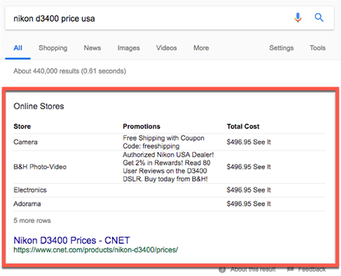
Task: Click the voice search microphone icon
Action: coord(297,17)
